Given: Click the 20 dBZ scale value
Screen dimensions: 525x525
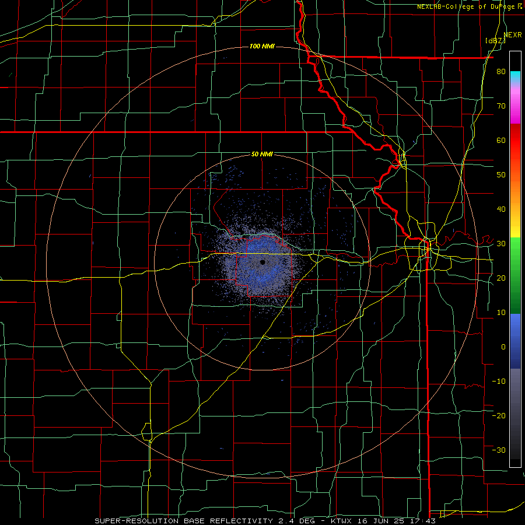Looking at the screenshot, I should (x=501, y=278).
